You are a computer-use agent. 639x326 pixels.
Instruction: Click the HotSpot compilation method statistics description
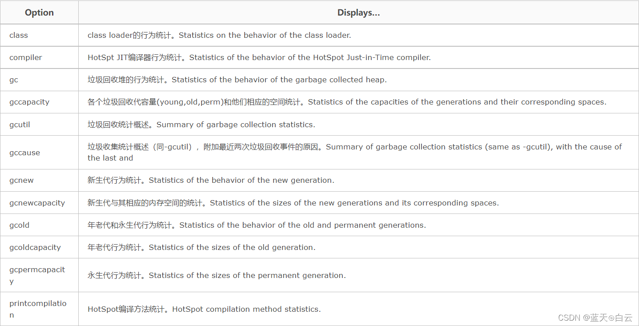tap(204, 309)
